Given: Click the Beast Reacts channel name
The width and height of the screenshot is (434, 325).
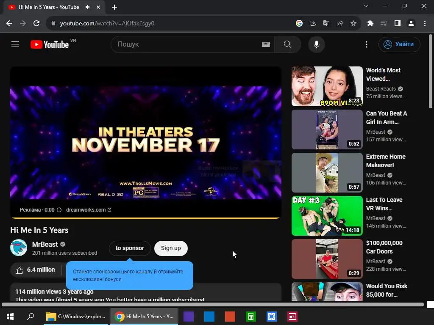Looking at the screenshot, I should tap(381, 89).
